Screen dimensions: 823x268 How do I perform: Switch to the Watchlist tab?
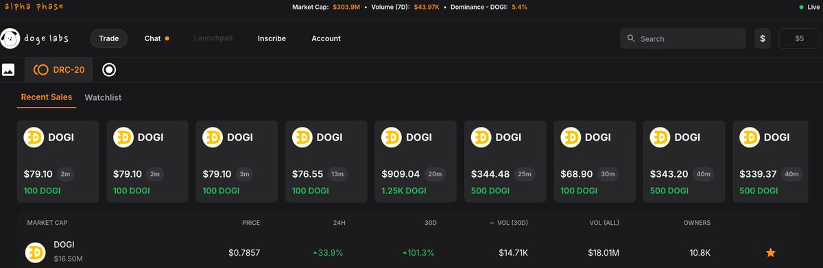point(103,97)
